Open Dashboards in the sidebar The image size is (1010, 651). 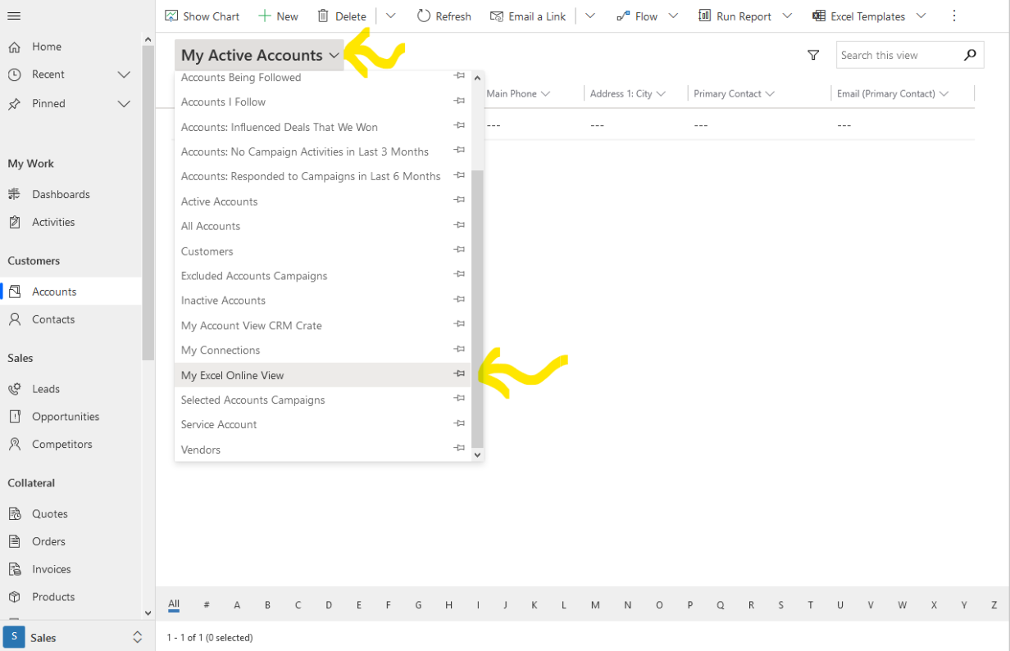coord(61,194)
